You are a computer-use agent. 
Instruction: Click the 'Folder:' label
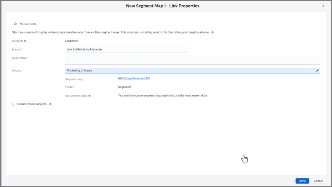pyautogui.click(x=70, y=87)
